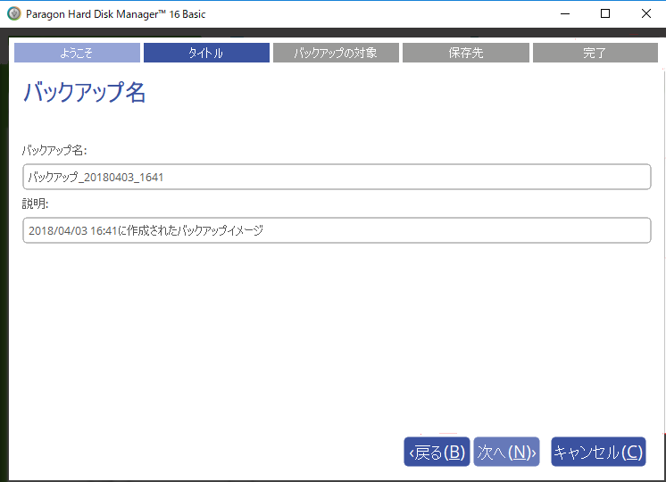Click the blank area below the 説明 field

pos(336,330)
